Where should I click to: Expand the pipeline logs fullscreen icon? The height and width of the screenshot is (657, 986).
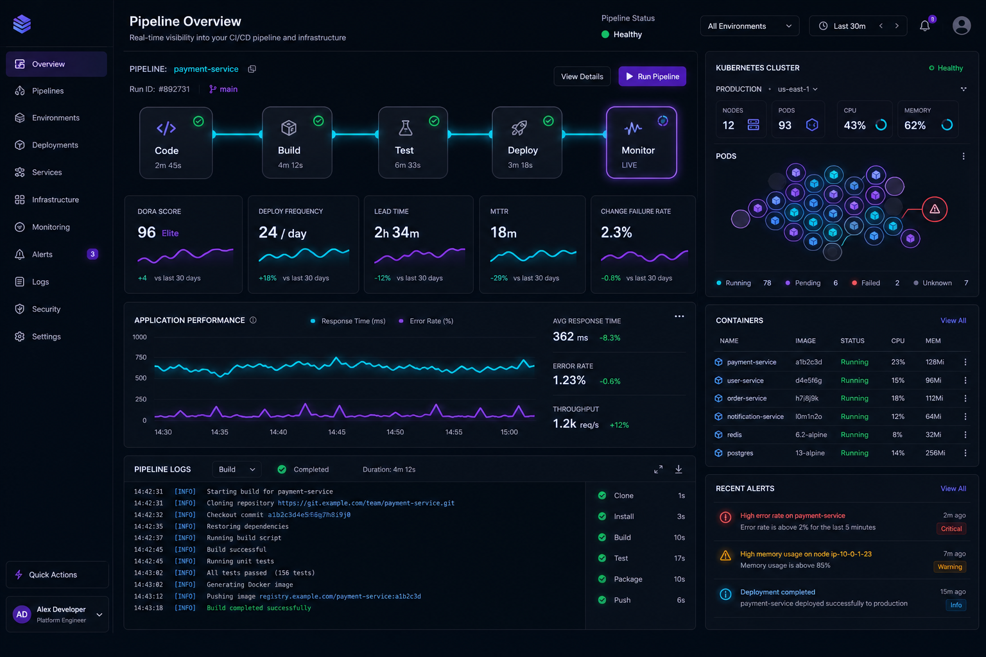658,470
